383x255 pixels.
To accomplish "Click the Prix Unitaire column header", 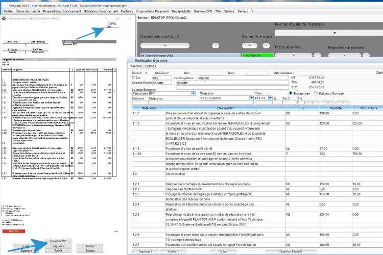I will [x=369, y=108].
